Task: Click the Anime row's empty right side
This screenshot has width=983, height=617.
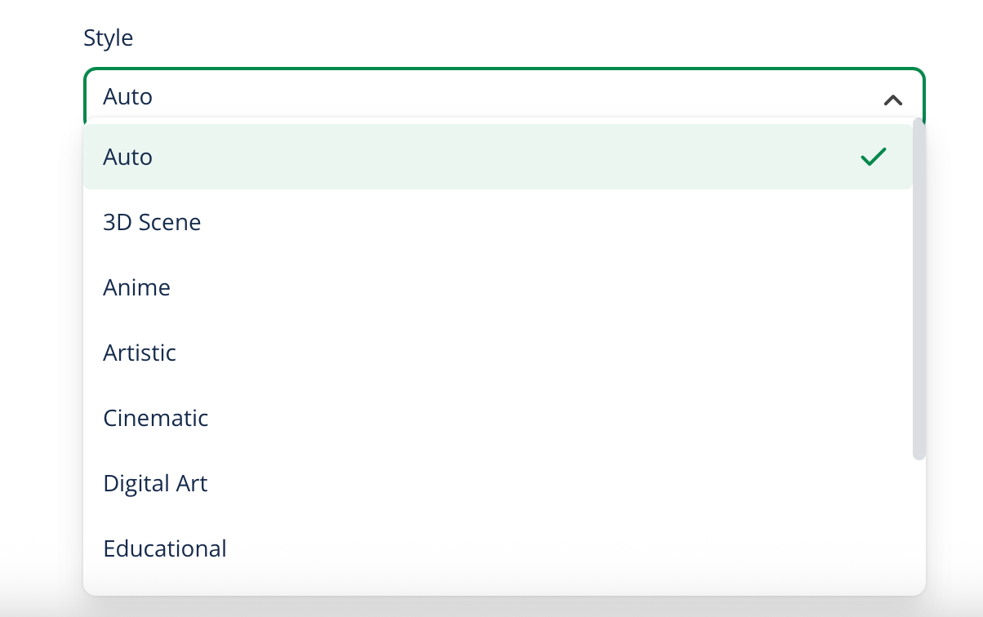Action: (x=653, y=287)
